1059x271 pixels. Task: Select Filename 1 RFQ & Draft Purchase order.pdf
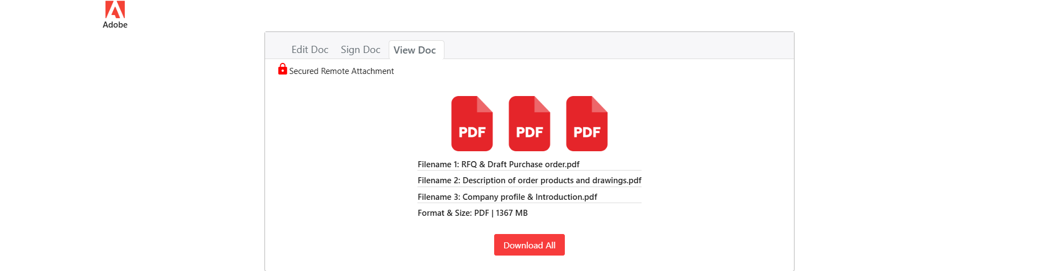click(x=499, y=164)
